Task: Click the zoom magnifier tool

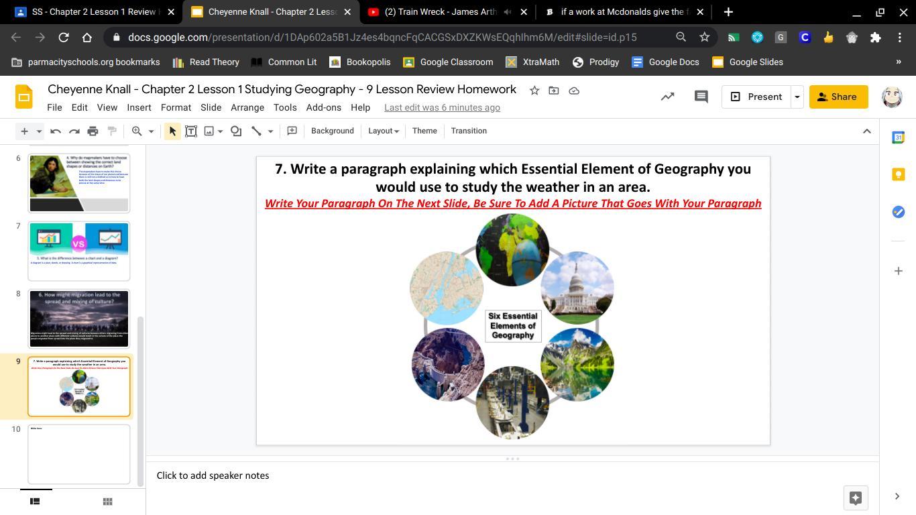Action: pyautogui.click(x=137, y=131)
